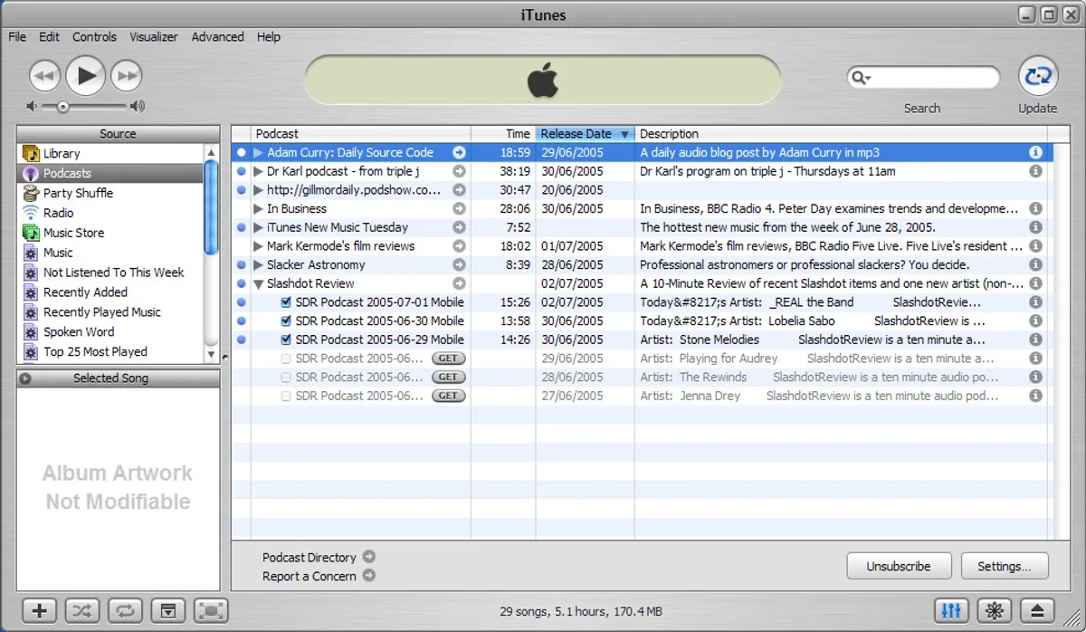Click the low volume speaker icon

click(x=32, y=107)
